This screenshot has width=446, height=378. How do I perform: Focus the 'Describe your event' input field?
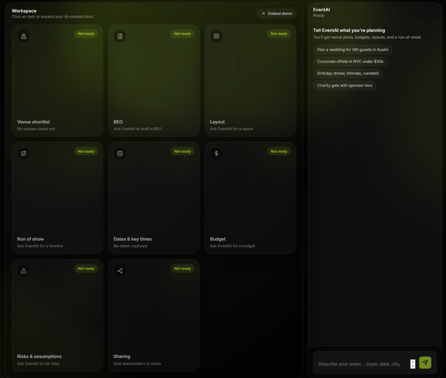click(363, 364)
